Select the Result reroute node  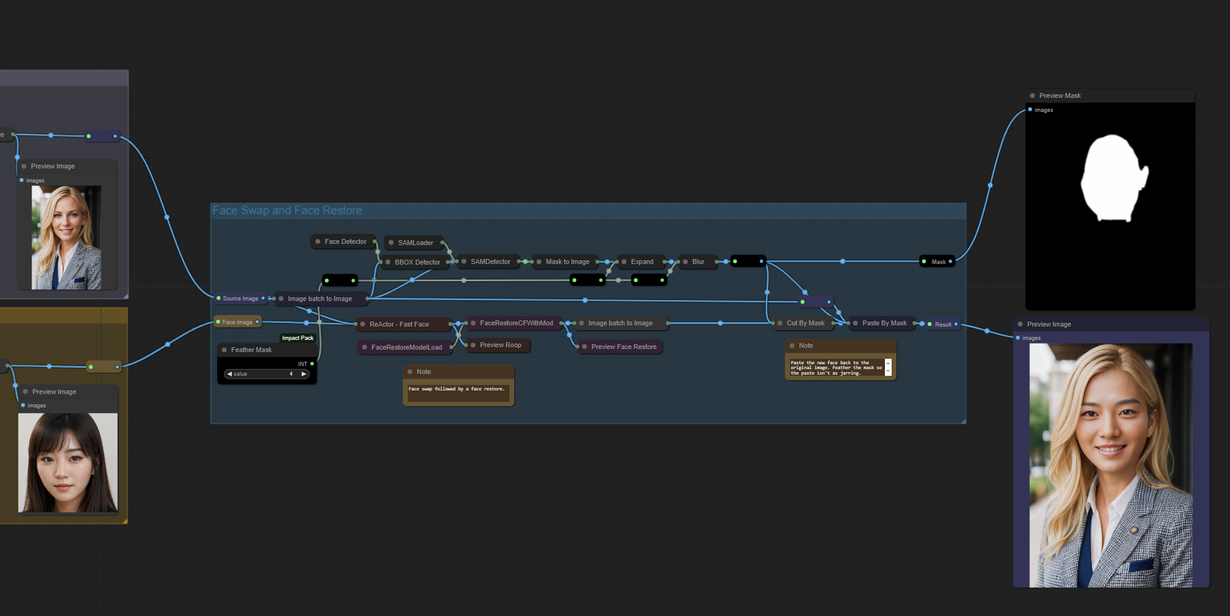pyautogui.click(x=943, y=324)
